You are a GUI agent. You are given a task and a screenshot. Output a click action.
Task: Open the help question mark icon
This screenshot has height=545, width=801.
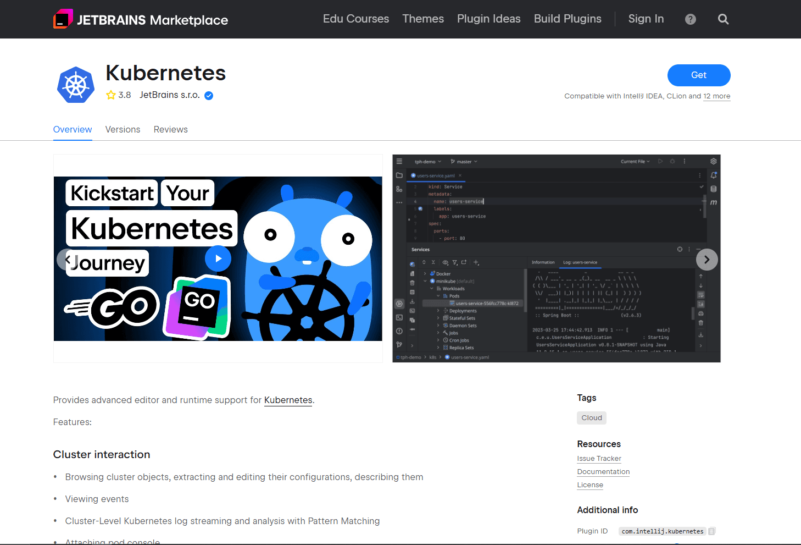(x=691, y=19)
